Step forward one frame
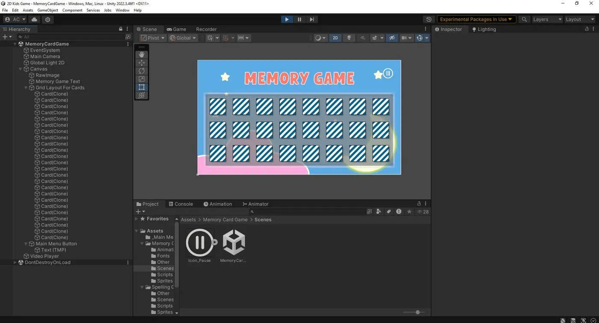The width and height of the screenshot is (599, 323). 312,19
